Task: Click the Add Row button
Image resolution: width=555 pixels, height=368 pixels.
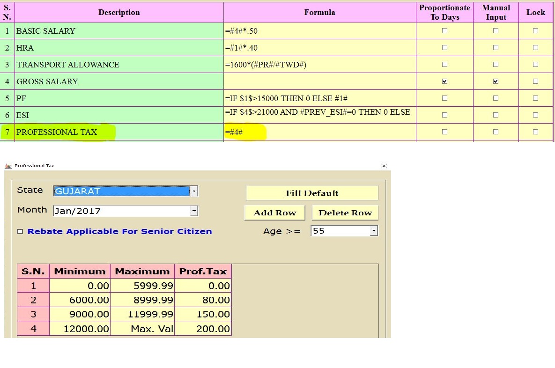Action: tap(274, 213)
